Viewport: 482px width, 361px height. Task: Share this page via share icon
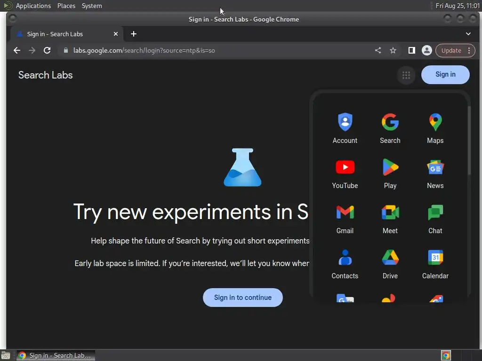point(378,50)
